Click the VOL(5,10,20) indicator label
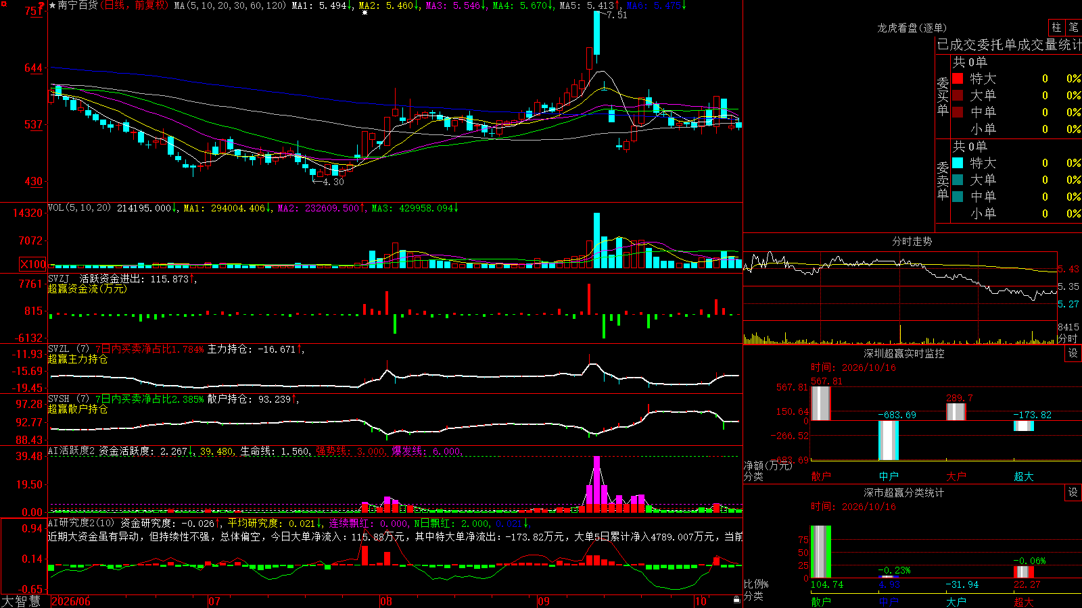 [80, 208]
